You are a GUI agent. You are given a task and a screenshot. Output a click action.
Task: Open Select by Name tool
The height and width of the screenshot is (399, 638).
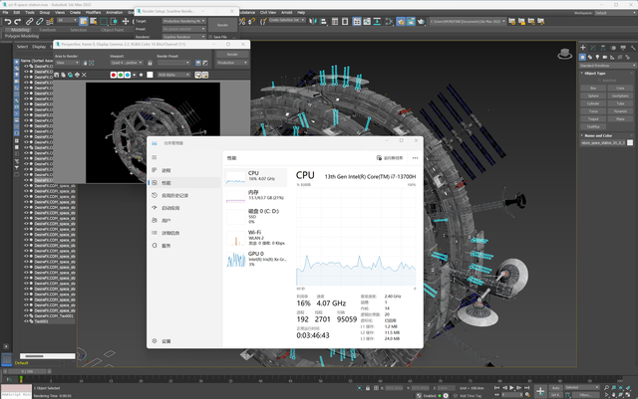[x=93, y=22]
